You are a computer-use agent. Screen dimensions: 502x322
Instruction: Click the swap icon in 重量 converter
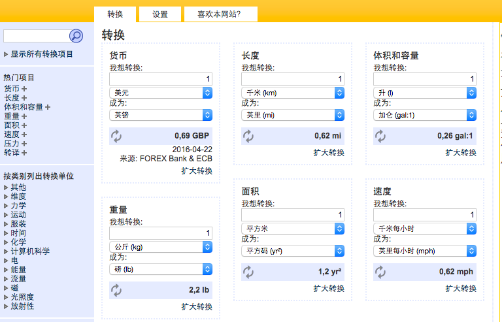click(x=116, y=290)
